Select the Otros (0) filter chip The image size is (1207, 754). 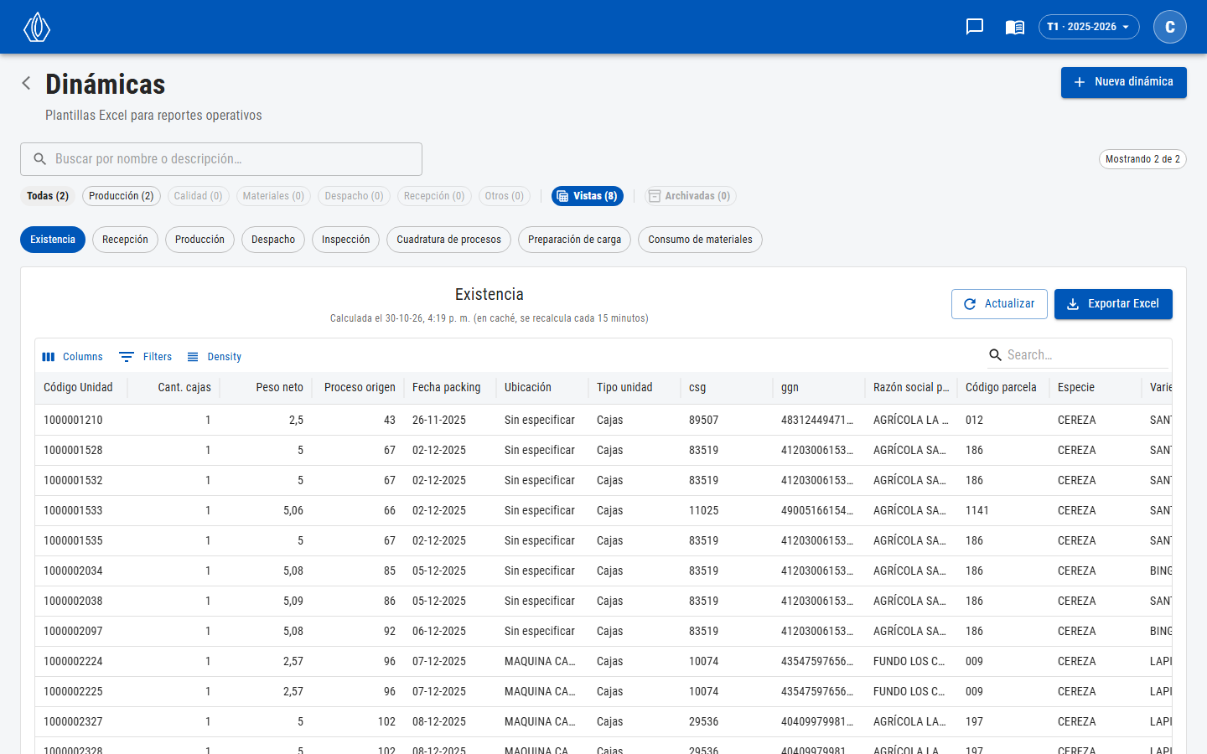(505, 196)
